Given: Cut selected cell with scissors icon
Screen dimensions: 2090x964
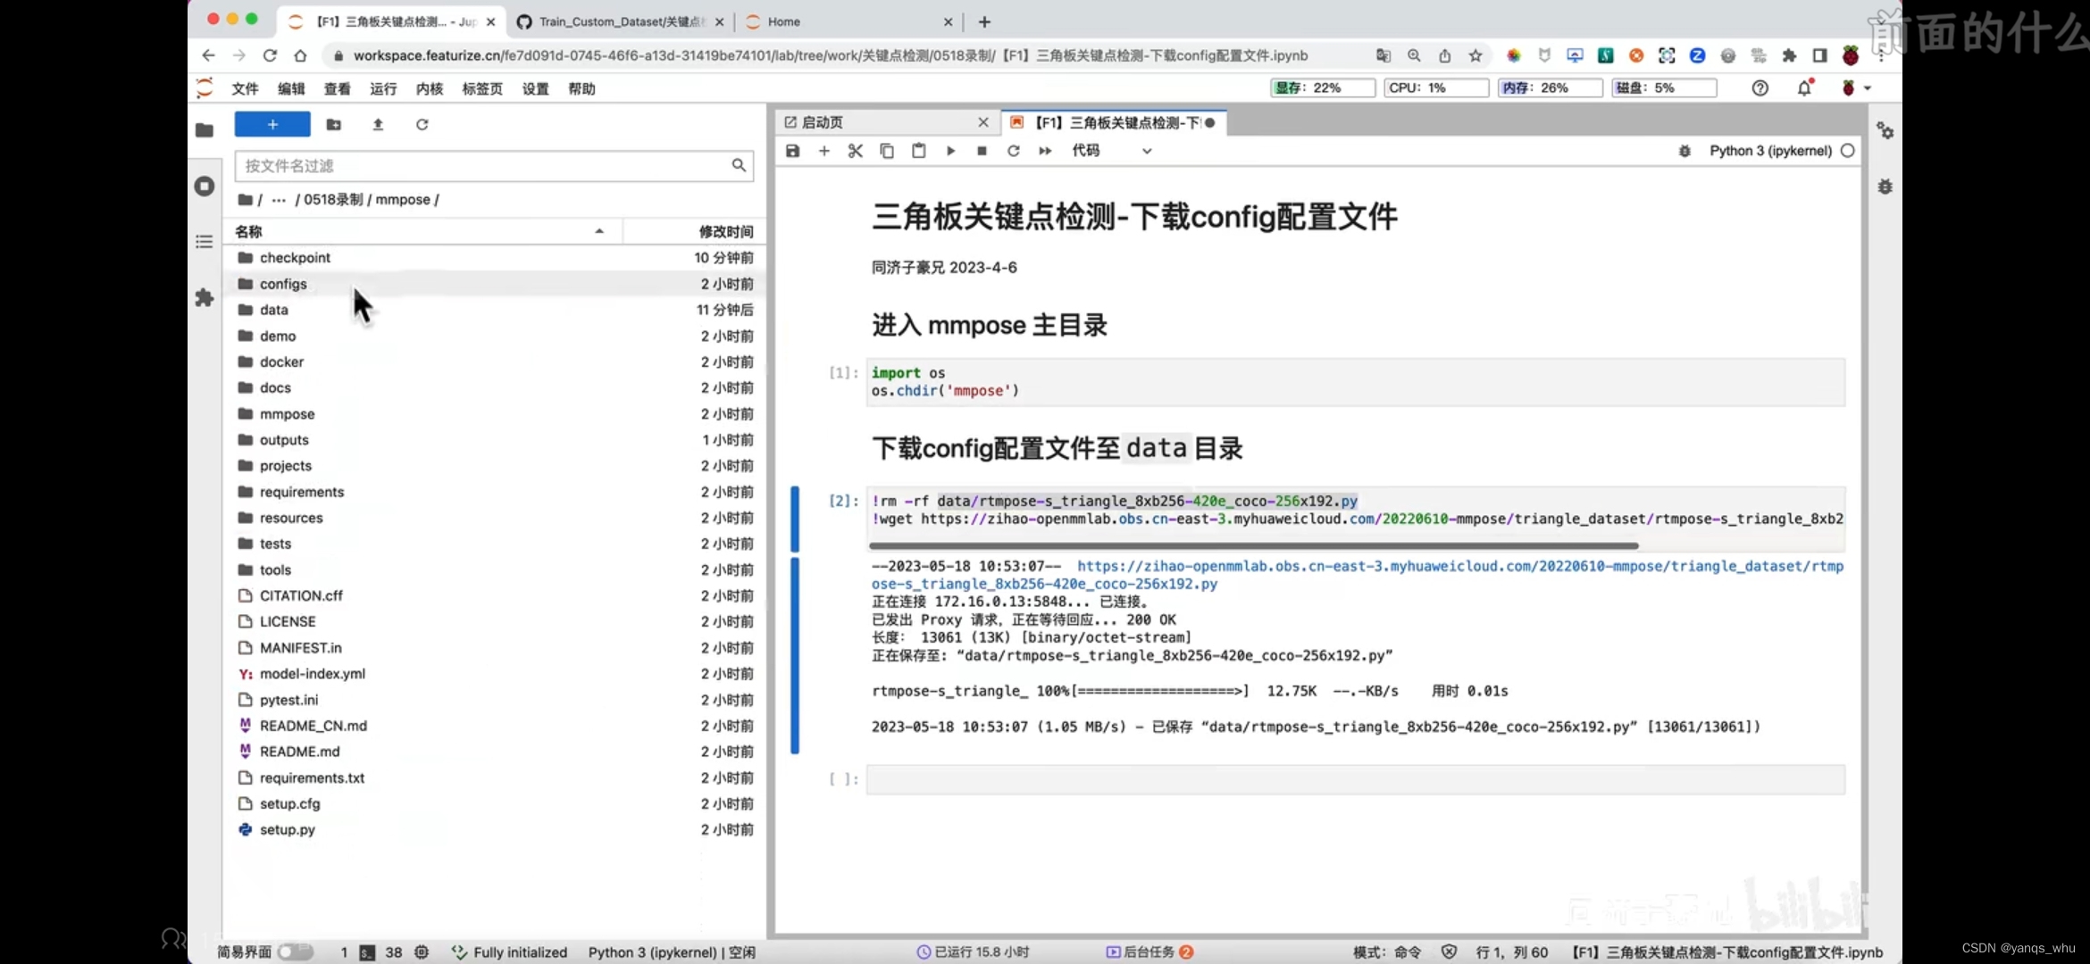Looking at the screenshot, I should click(x=856, y=151).
